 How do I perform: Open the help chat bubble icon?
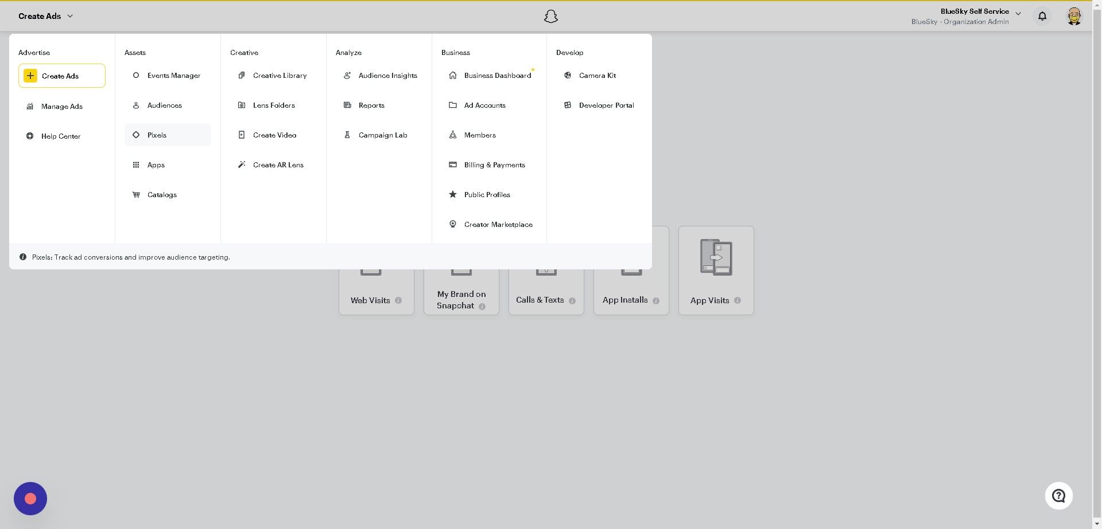1059,496
